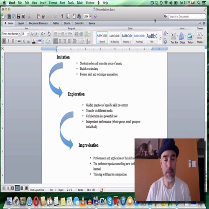209x209 pixels.
Task: Open Skype from the Dock
Action: coord(110,201)
